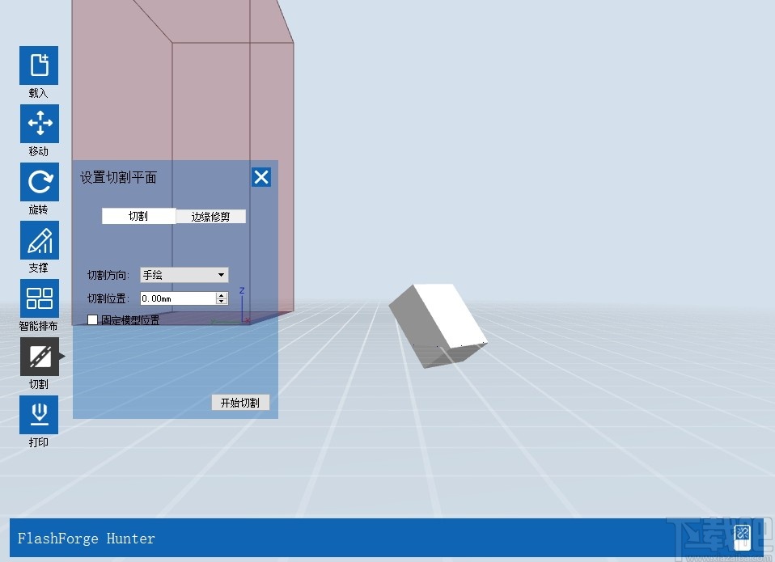
Task: Click the icon in the bottom-right status bar
Action: tap(741, 536)
